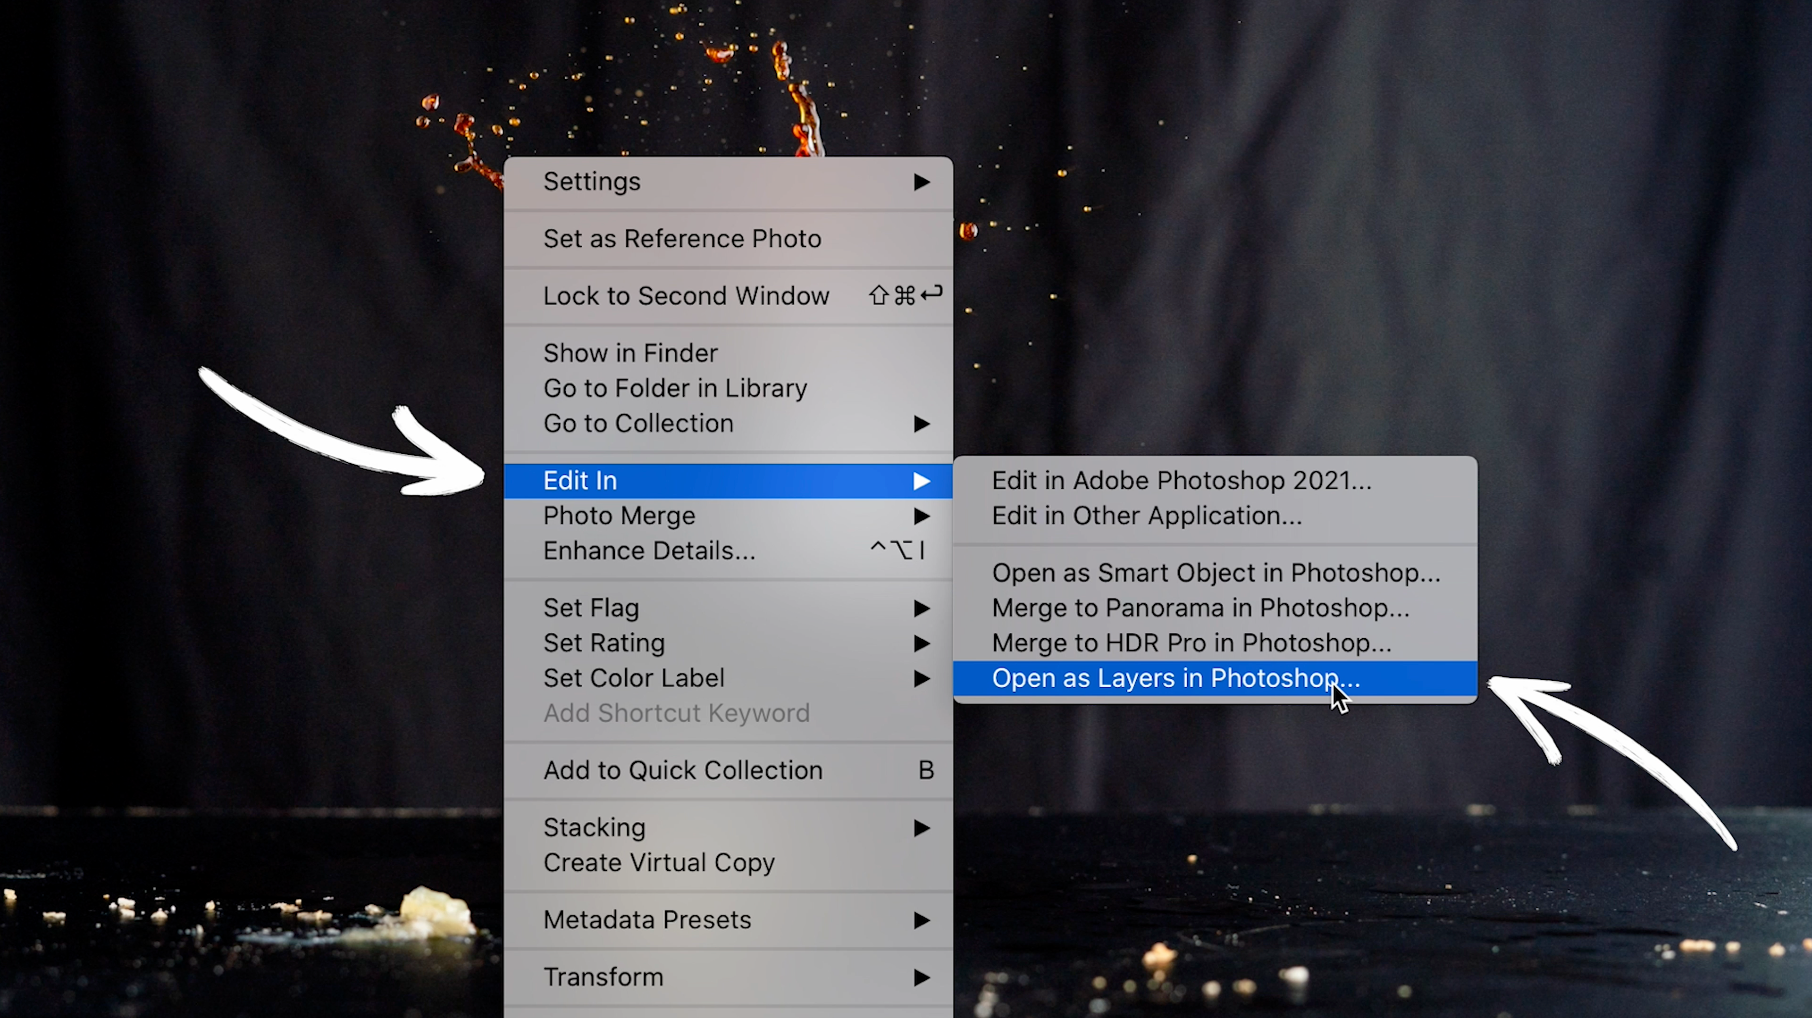Select Create Virtual Copy
This screenshot has width=1812, height=1018.
(x=728, y=863)
